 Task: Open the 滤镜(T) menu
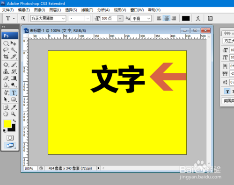87,10
